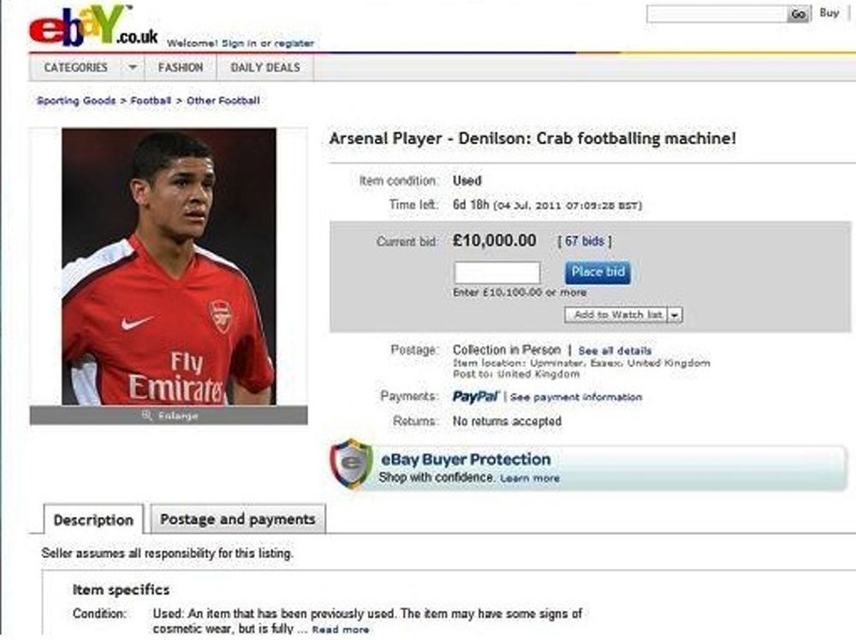
Task: View the 67 bids link
Action: tap(584, 241)
